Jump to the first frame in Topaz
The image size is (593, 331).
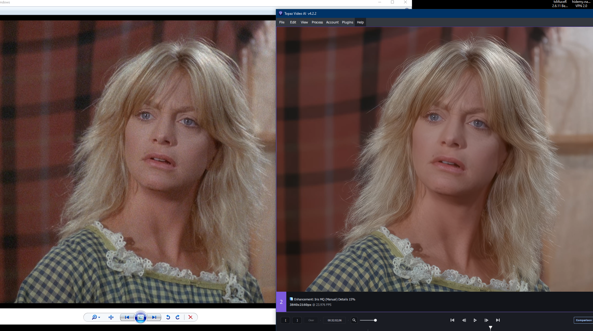tap(452, 320)
